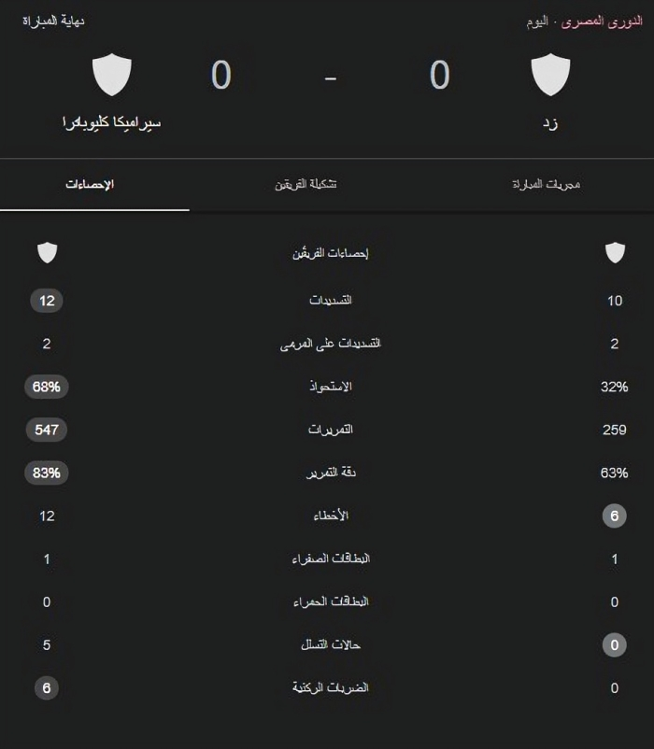The height and width of the screenshot is (749, 654).
Task: Switch to تشكيلة الفريقين tab
Action: pos(306,184)
